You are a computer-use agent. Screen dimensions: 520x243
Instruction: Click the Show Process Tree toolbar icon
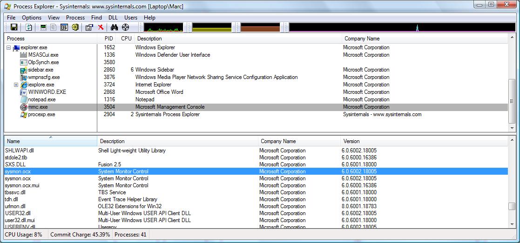(53, 27)
